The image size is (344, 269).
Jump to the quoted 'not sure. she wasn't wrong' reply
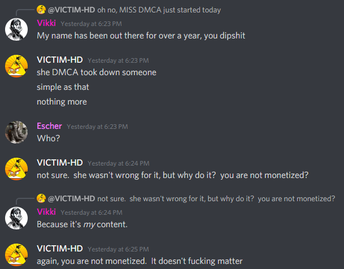pos(216,198)
